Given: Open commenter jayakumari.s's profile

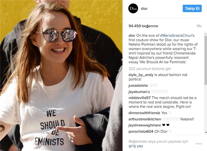Looking at the screenshot, I should [139, 92].
